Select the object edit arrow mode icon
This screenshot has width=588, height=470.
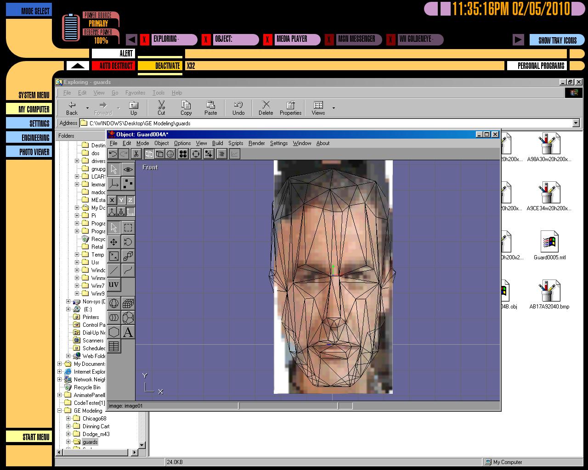114,169
